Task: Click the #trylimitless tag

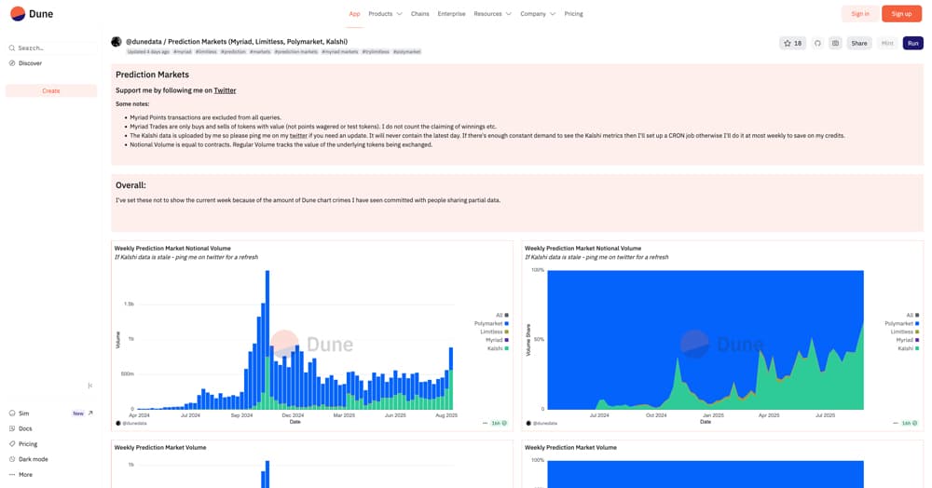Action: [376, 51]
